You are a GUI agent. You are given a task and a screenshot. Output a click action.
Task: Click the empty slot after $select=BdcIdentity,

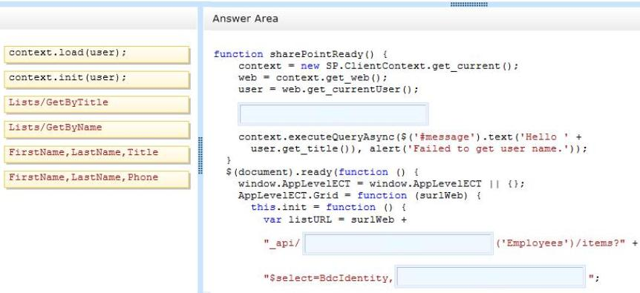(x=490, y=277)
